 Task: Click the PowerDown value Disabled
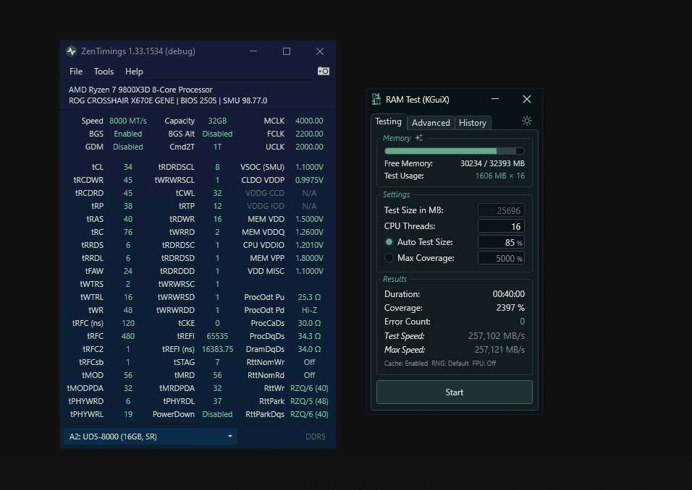point(217,414)
